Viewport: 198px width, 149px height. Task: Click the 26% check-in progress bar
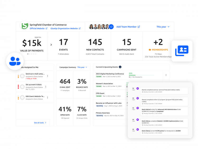pos(138,75)
